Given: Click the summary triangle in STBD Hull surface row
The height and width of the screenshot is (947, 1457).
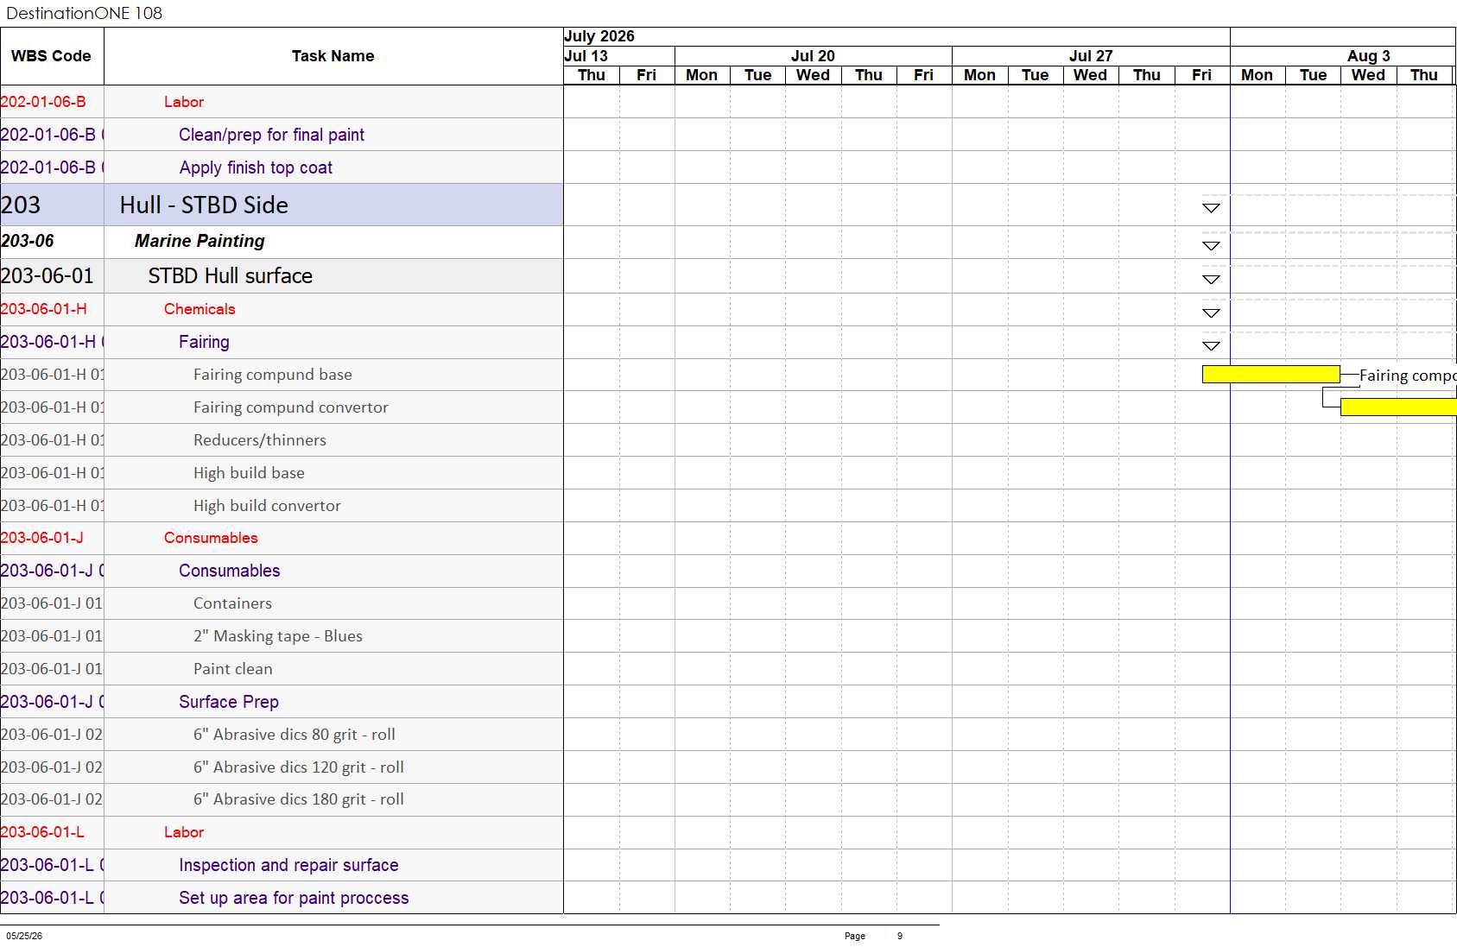Looking at the screenshot, I should point(1211,279).
